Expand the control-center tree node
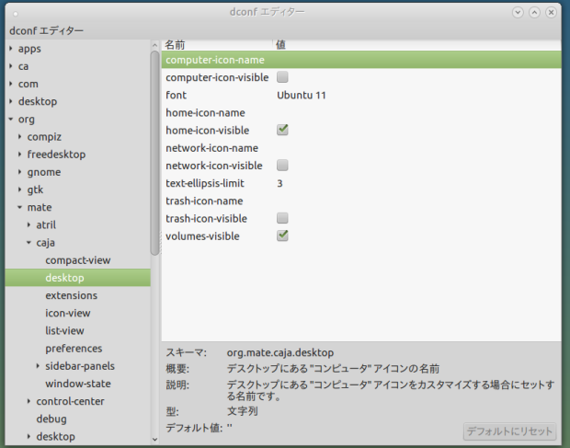The image size is (570, 448). pyautogui.click(x=28, y=401)
